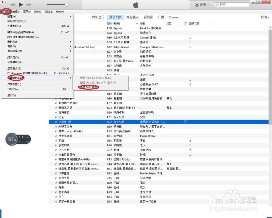Image resolution: width=272 pixels, height=218 pixels.
Task: Uncheck the checkbox for 我想找个女朋友
Action: (x=56, y=103)
